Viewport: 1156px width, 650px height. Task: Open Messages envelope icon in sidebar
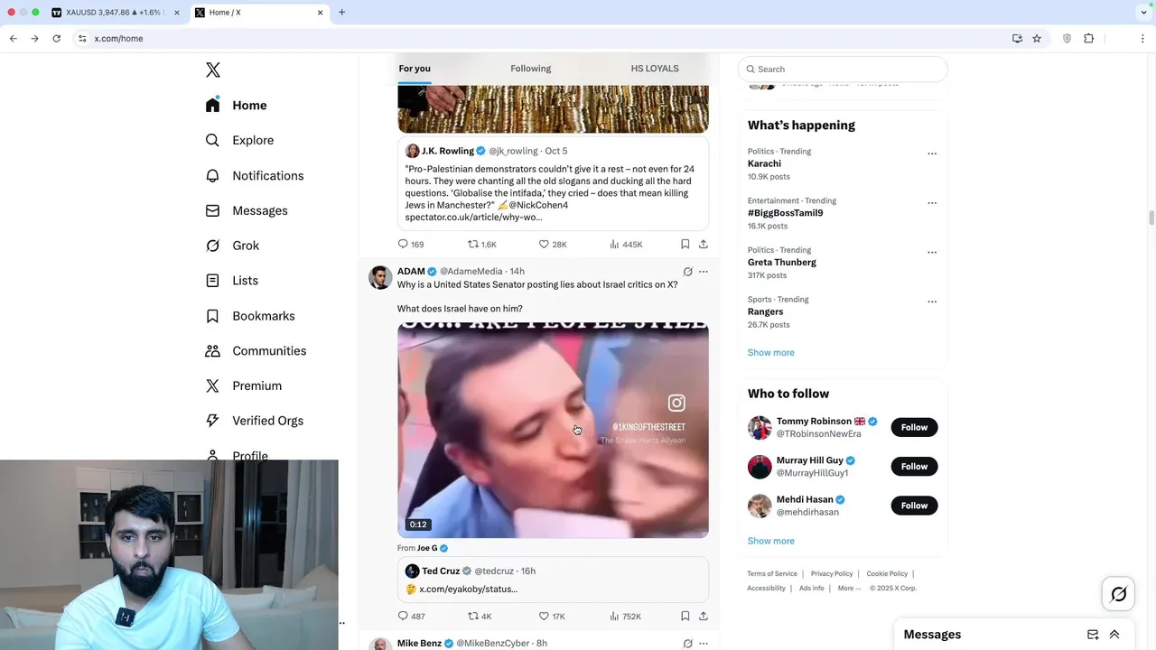[212, 210]
